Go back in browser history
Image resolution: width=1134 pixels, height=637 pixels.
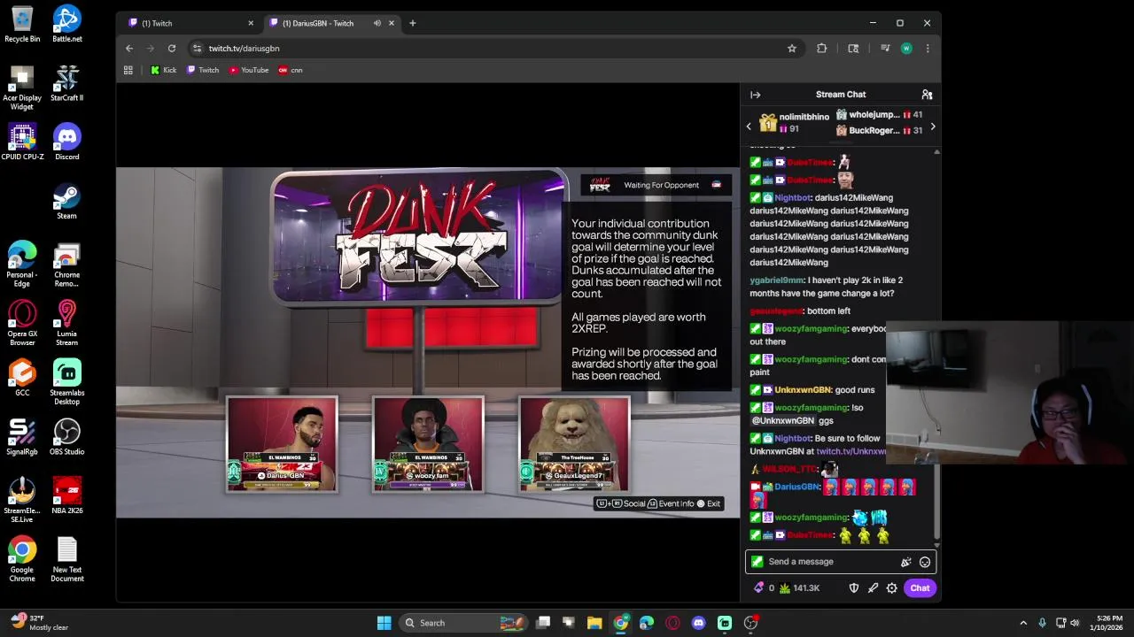point(129,49)
